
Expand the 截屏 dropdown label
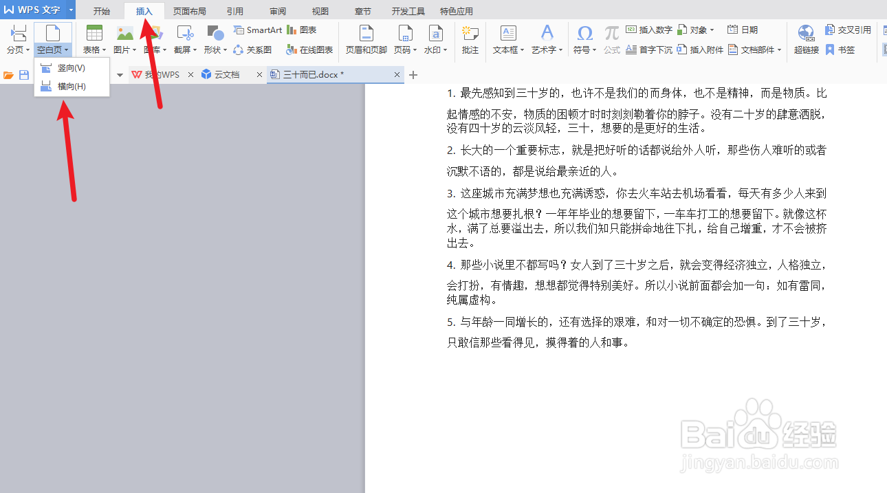[185, 50]
